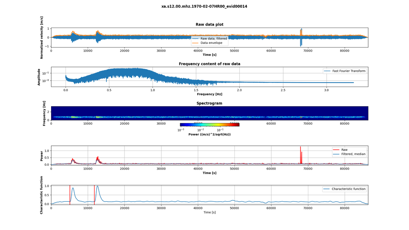Click the large spike in raw data plot
409x230 pixels.
coord(301,37)
